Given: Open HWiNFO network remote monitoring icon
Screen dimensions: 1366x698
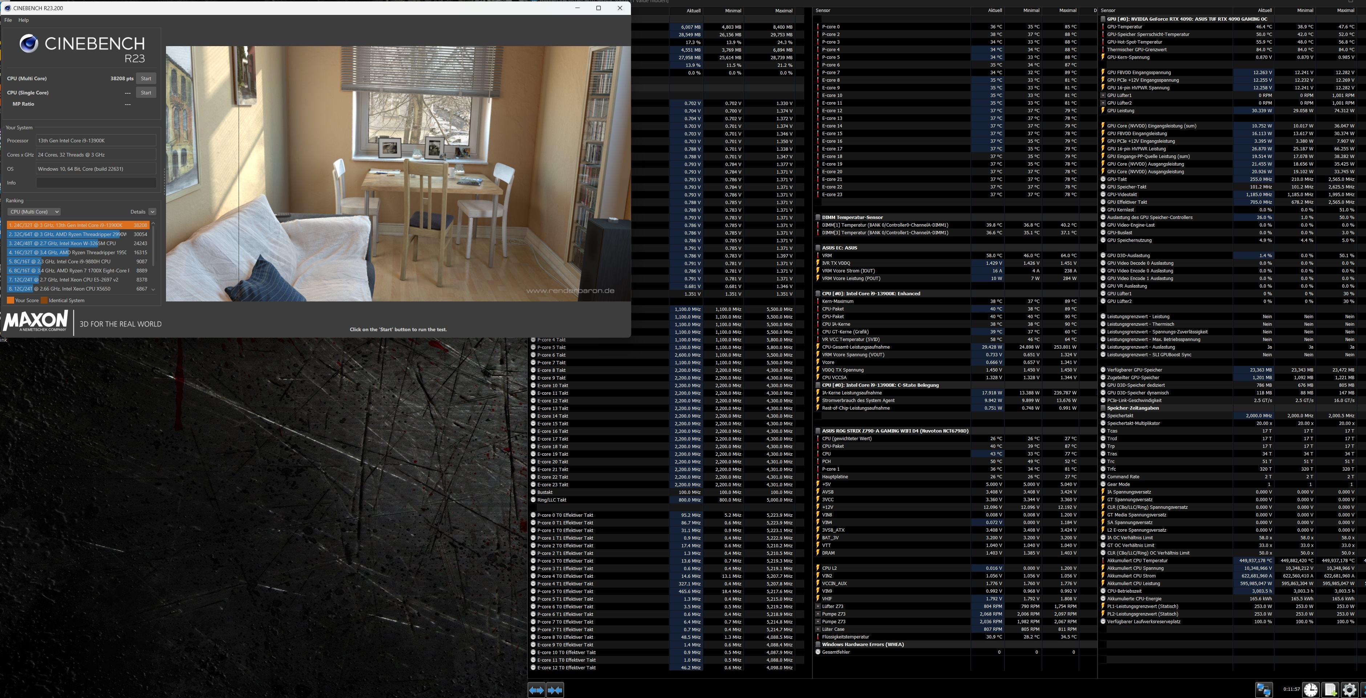Looking at the screenshot, I should point(1264,690).
